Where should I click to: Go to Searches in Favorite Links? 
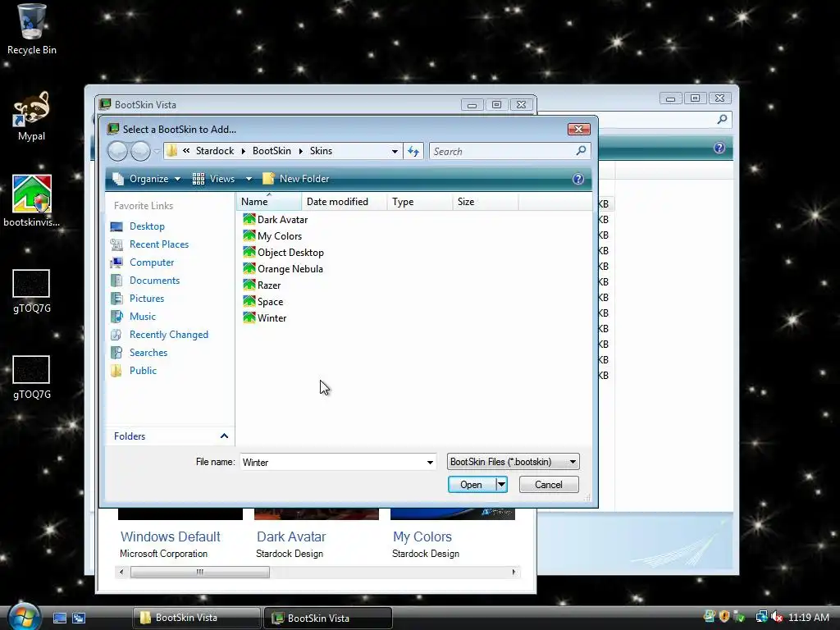tap(148, 353)
